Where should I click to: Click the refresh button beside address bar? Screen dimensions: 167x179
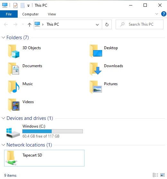coord(107,24)
